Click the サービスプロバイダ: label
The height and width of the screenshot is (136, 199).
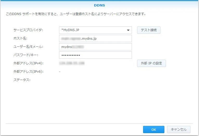point(28,30)
